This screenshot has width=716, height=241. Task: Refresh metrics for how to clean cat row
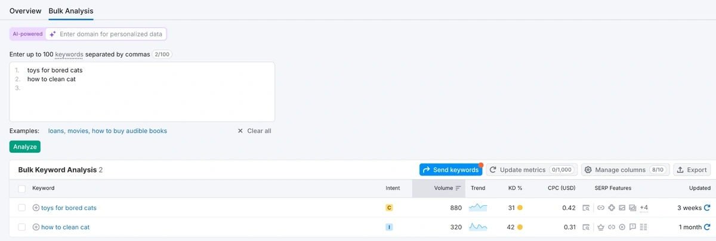707,227
